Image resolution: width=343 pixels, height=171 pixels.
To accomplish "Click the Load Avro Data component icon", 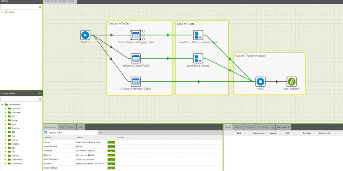I will 198,35.
